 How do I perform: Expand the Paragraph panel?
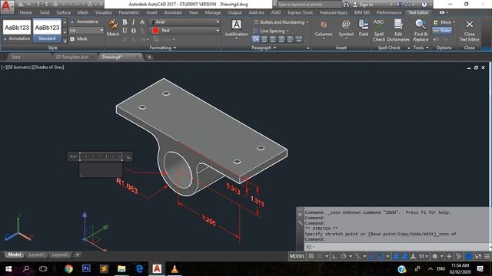[264, 48]
